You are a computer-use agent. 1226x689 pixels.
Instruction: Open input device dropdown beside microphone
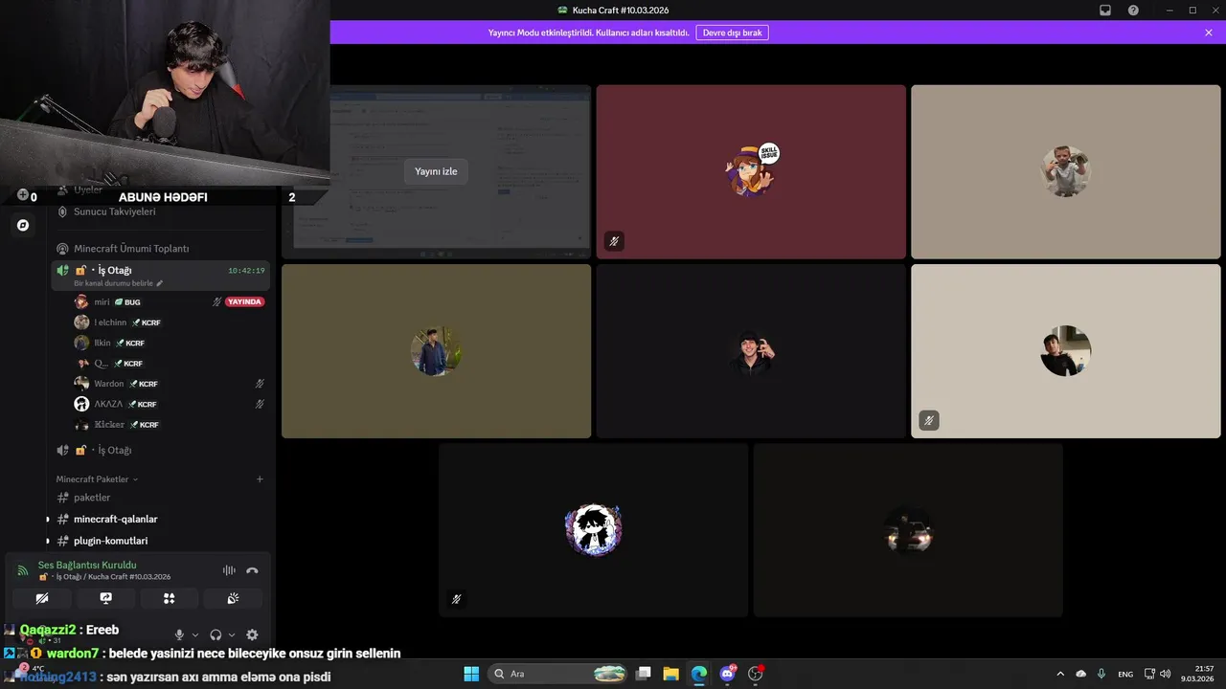pos(195,634)
